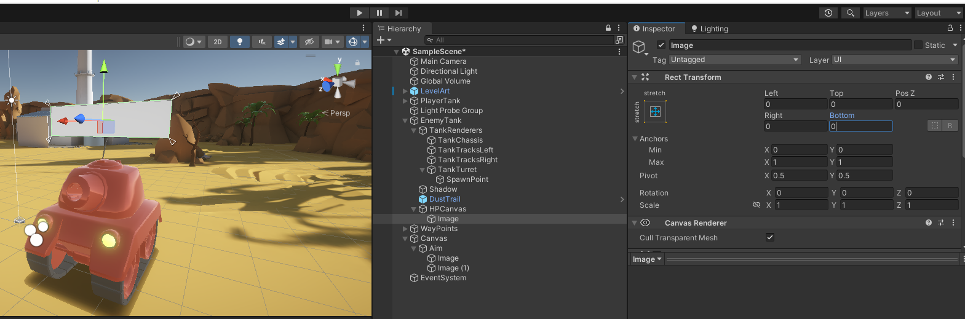Toggle scene audio mute icon
This screenshot has height=319, width=965.
pos(262,42)
